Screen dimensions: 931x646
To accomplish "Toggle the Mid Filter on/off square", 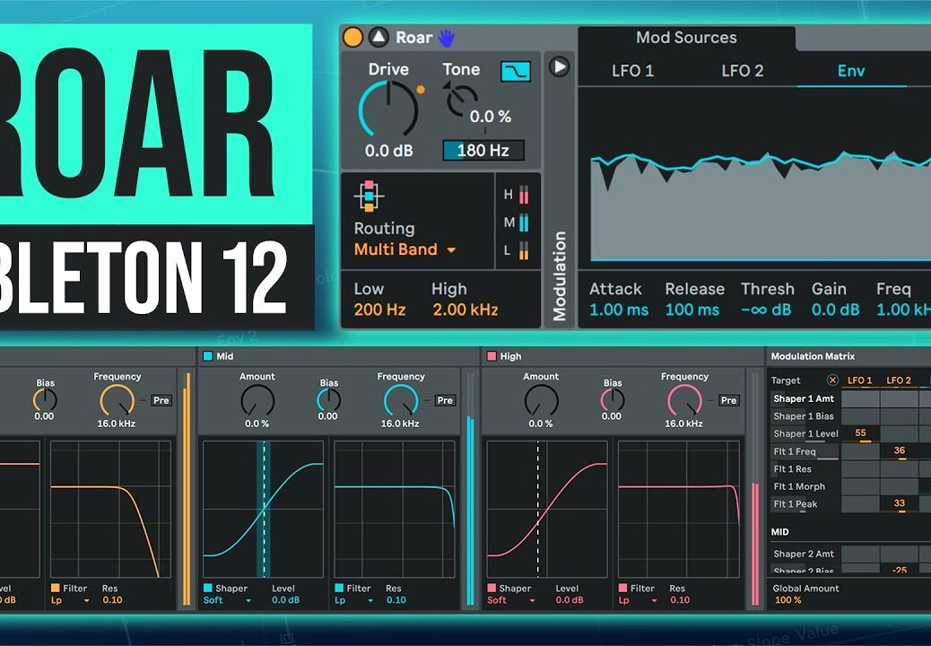I will tap(339, 588).
